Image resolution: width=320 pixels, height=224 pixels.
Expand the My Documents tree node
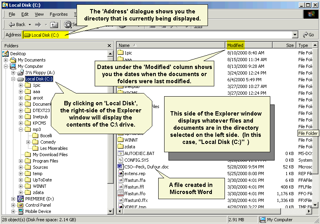click(x=6, y=60)
